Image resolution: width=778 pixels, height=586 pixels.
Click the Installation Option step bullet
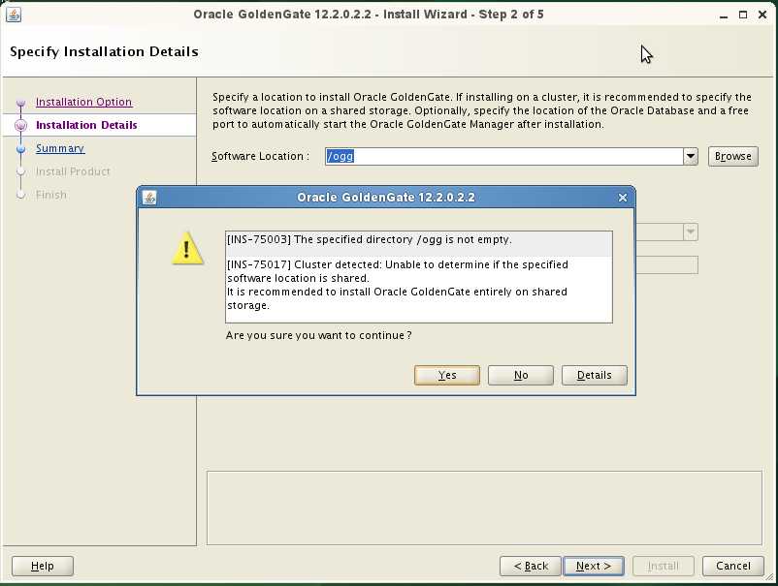20,103
